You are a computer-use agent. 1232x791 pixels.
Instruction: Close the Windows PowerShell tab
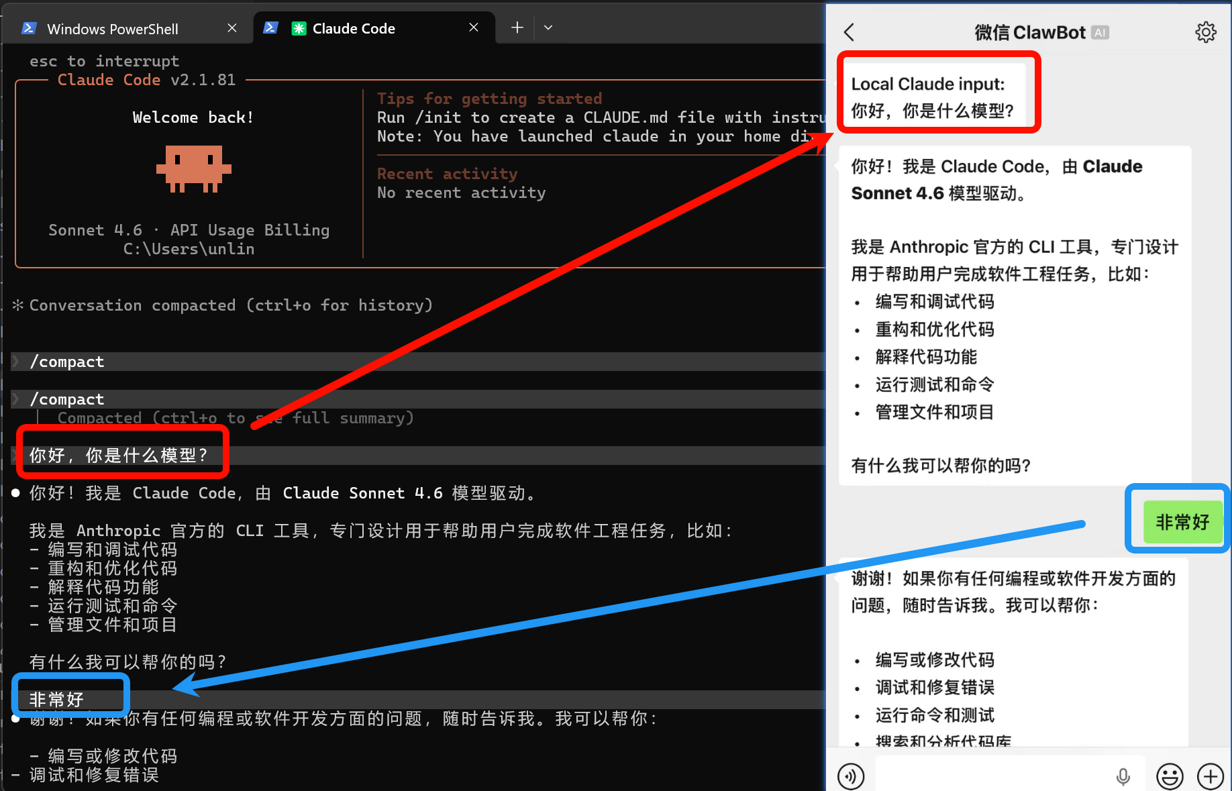pyautogui.click(x=232, y=28)
